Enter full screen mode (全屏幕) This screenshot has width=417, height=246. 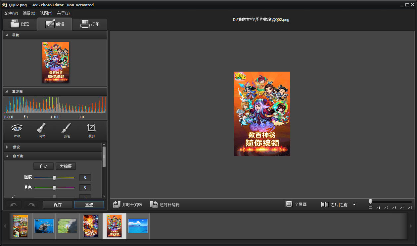pos(296,205)
